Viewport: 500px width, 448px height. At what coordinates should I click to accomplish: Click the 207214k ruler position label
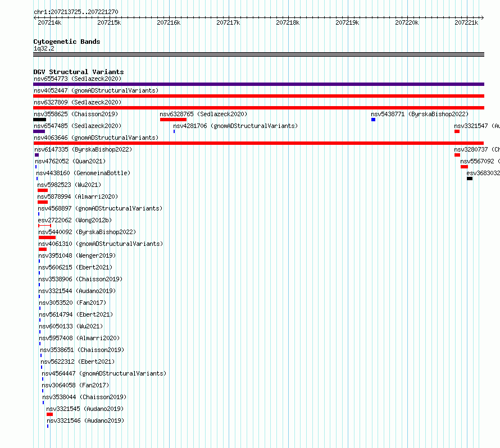[49, 22]
